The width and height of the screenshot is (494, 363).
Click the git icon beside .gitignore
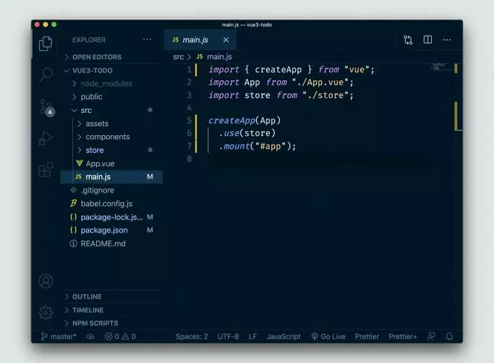tap(73, 190)
